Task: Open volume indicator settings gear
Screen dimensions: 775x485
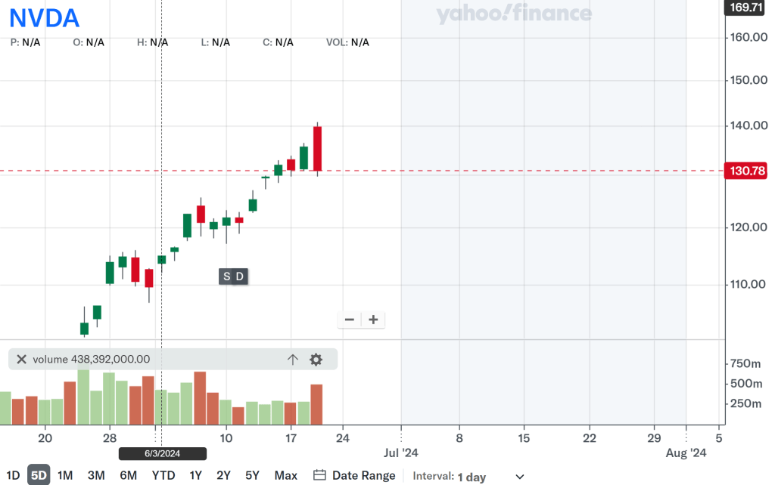Action: (x=316, y=360)
